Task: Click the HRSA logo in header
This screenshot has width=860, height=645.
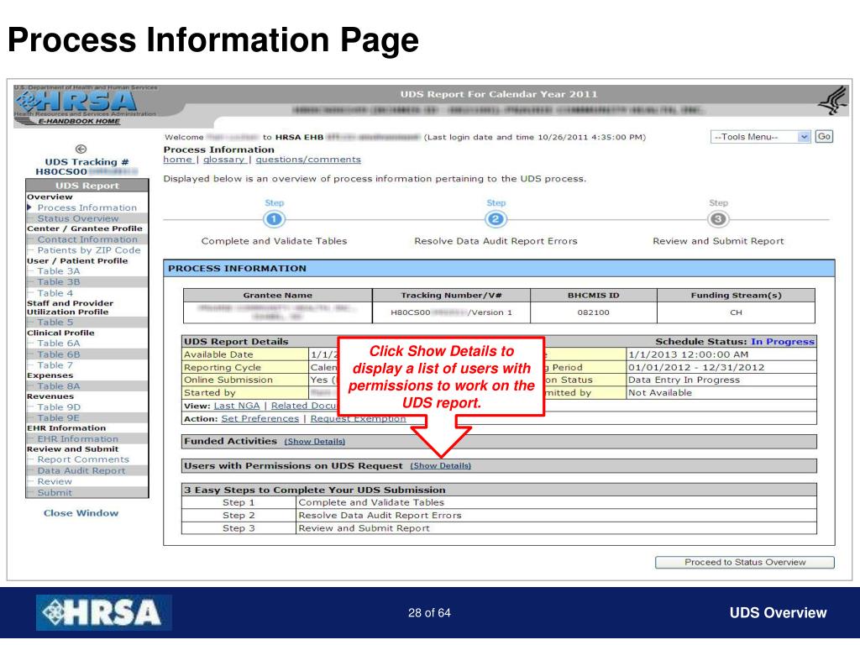Action: pyautogui.click(x=76, y=101)
